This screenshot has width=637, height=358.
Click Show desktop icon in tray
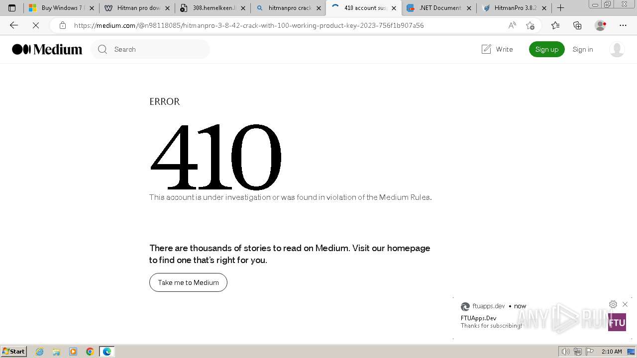[631, 352]
